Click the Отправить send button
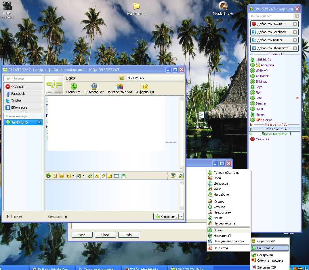The height and width of the screenshot is (270, 309). [166, 216]
